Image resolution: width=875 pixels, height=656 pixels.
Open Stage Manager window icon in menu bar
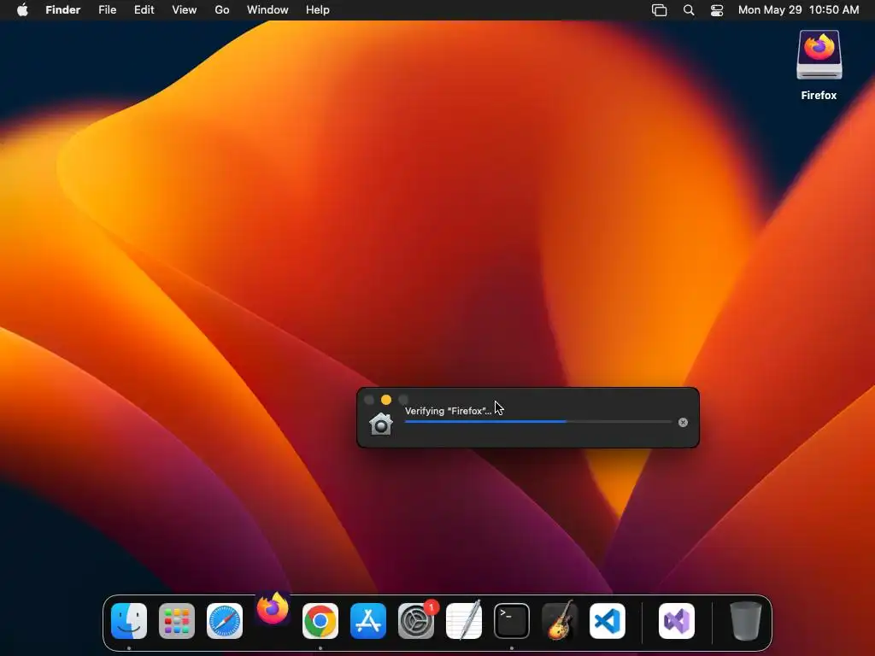click(x=659, y=10)
